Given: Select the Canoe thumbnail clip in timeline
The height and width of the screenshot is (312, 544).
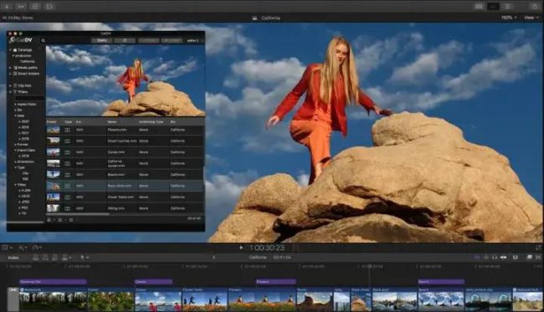Looking at the screenshot, I should point(158,299).
